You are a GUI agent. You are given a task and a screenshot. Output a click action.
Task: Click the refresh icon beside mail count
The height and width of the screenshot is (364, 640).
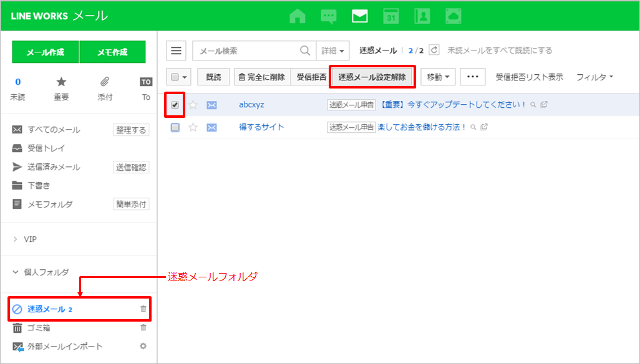[435, 50]
